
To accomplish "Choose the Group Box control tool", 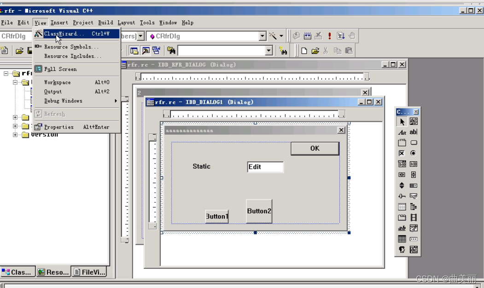I will 402,143.
